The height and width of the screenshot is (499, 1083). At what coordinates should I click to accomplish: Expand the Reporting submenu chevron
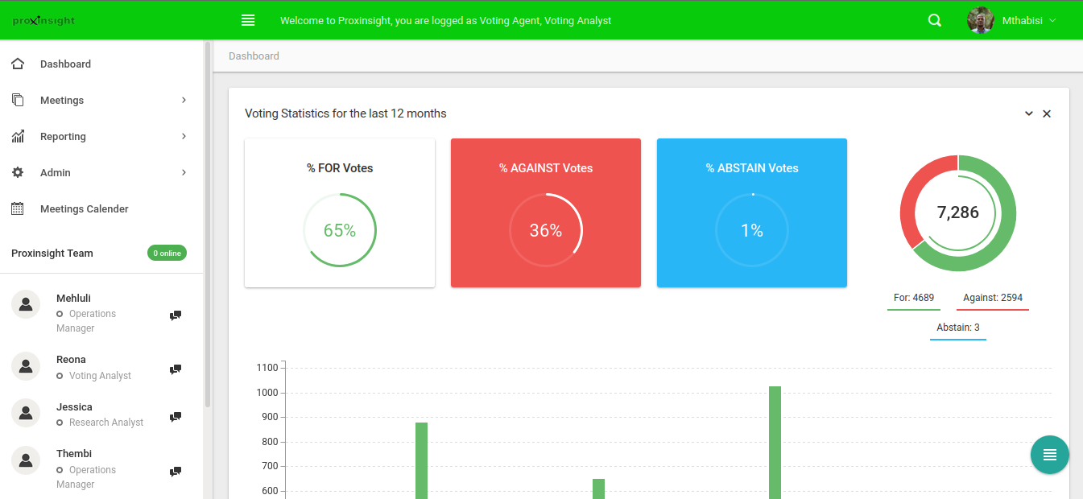(184, 136)
